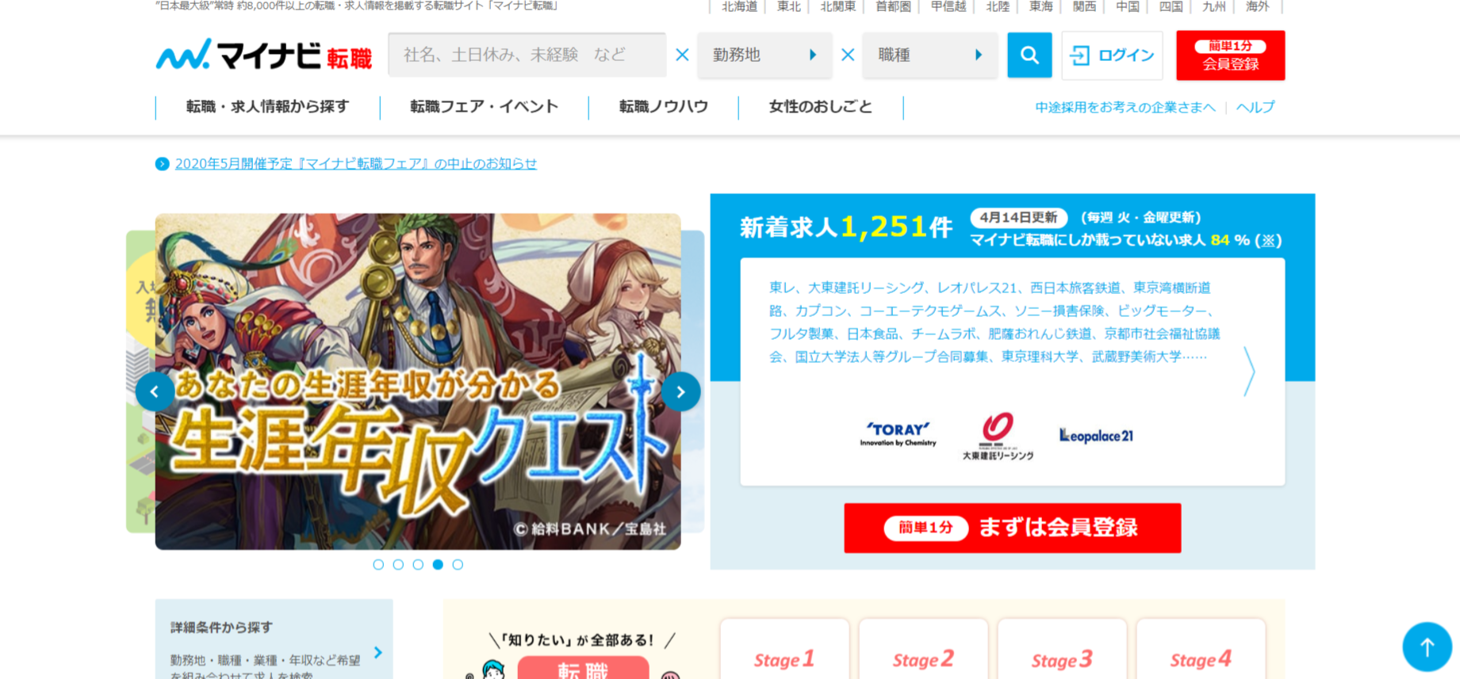Select the fifth carousel dot indicator
Image resolution: width=1460 pixels, height=679 pixels.
click(458, 565)
